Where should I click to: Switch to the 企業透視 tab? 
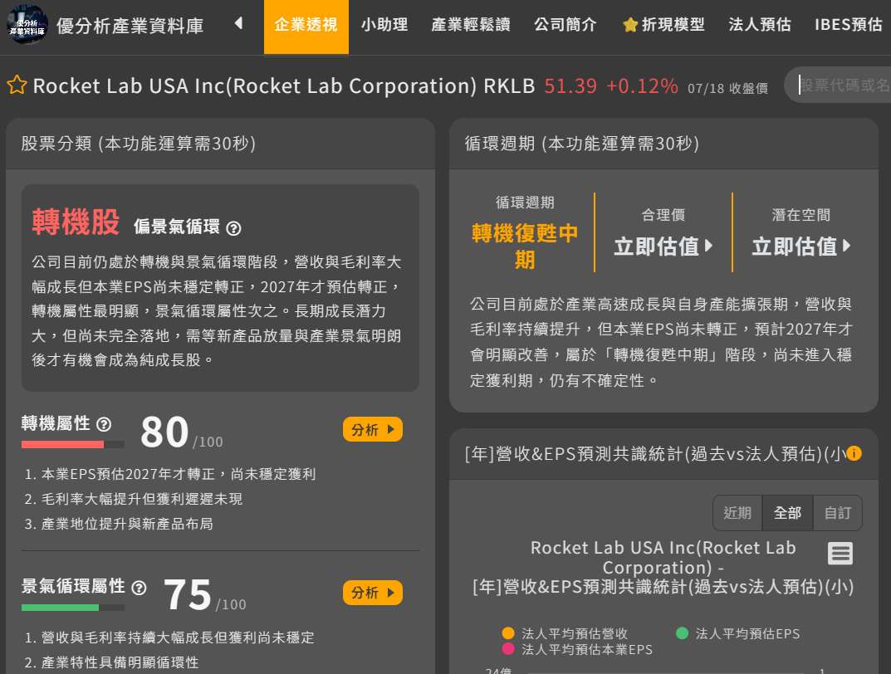pos(306,27)
